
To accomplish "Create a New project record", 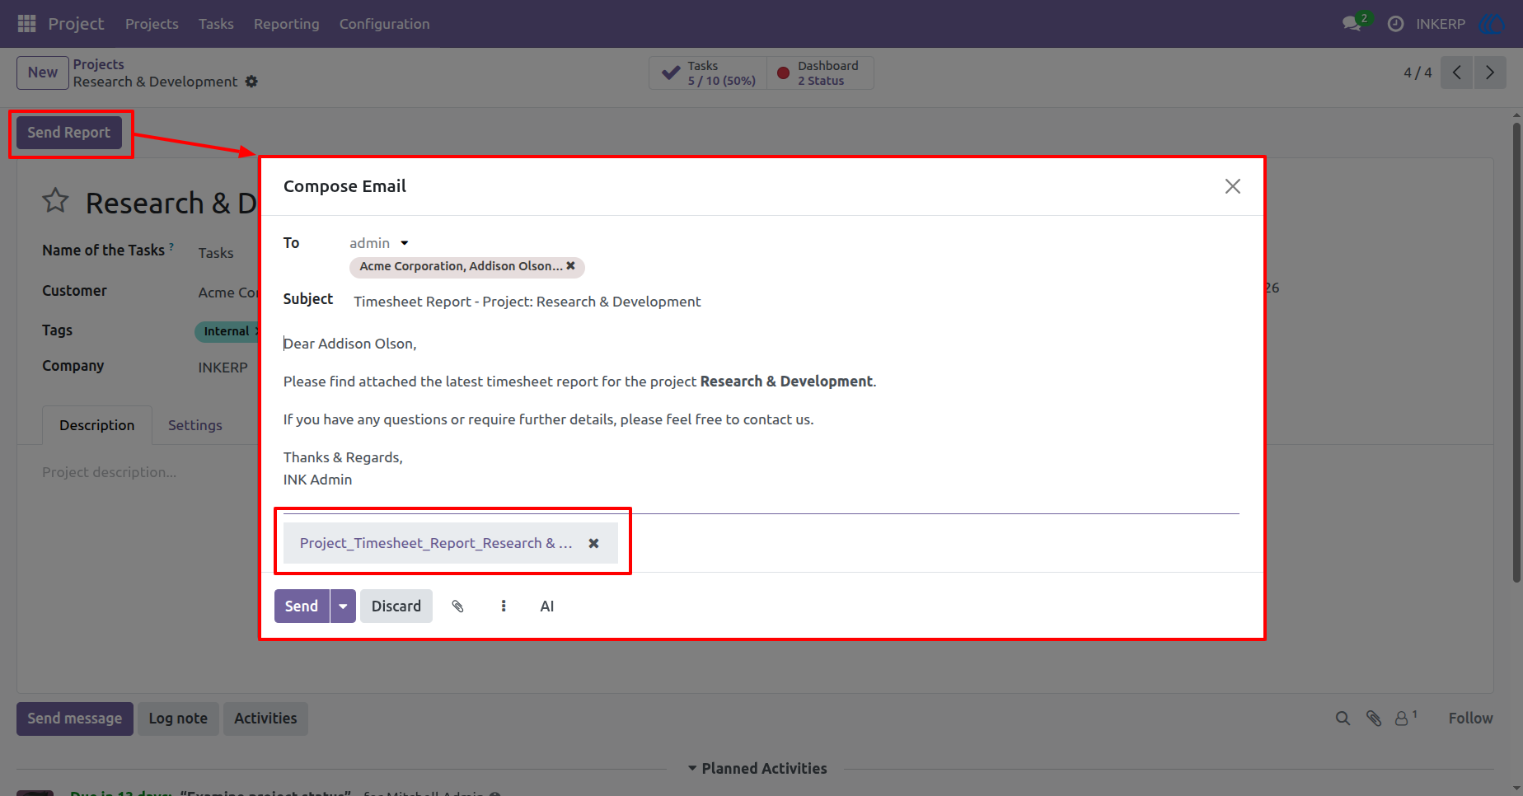I will click(x=43, y=73).
